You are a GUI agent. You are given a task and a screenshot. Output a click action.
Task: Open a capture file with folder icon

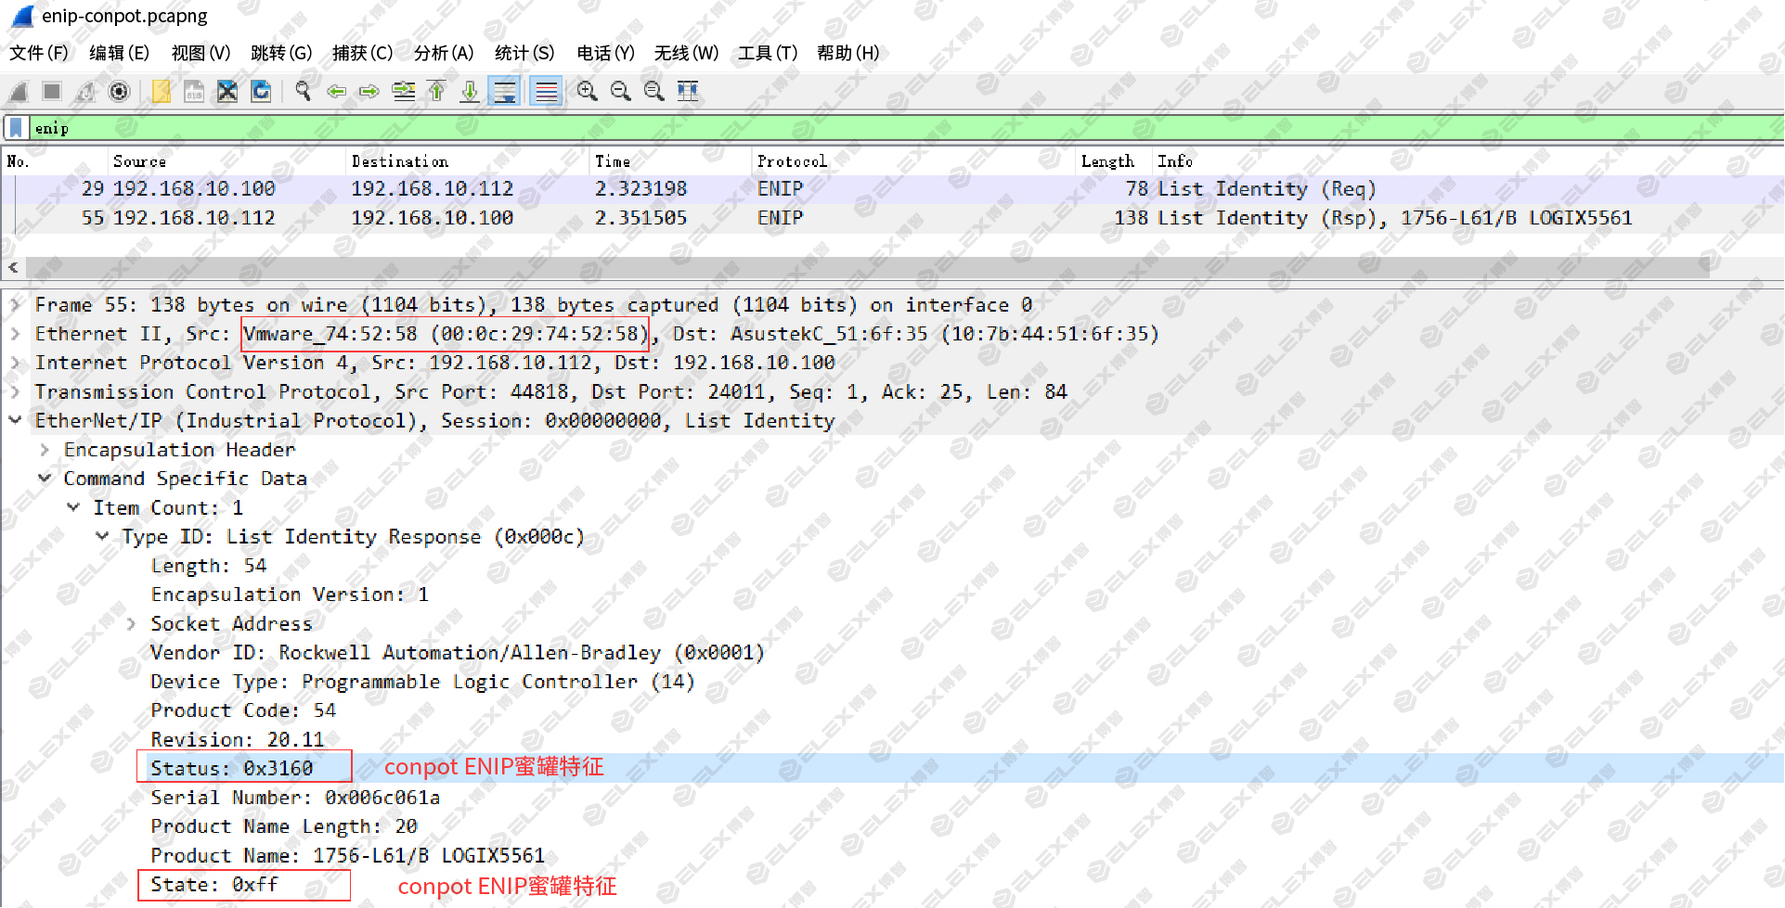[161, 91]
